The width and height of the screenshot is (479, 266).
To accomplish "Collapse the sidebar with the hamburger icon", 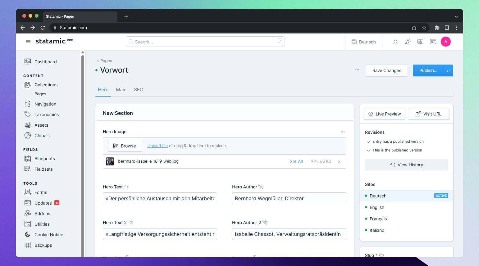I will (x=28, y=41).
